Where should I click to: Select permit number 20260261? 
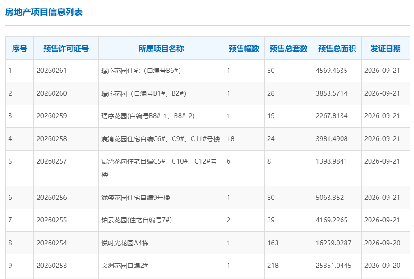[x=51, y=71]
